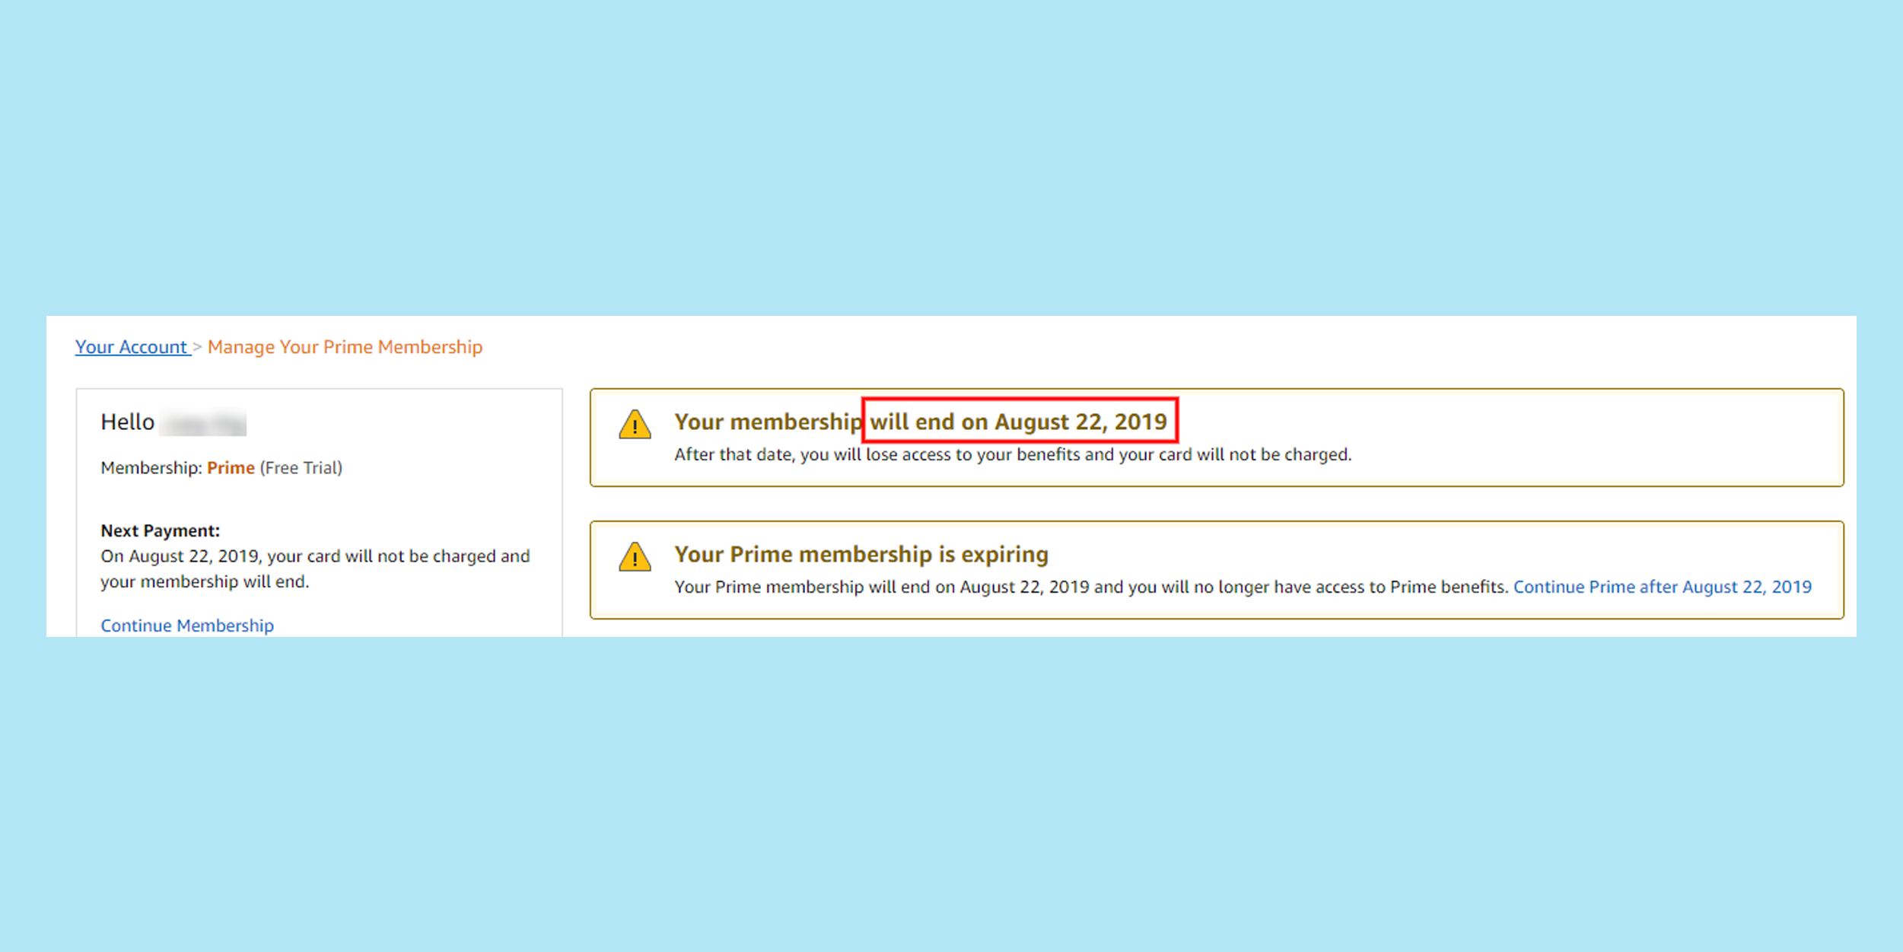Click the Next Payment heading

pos(160,530)
